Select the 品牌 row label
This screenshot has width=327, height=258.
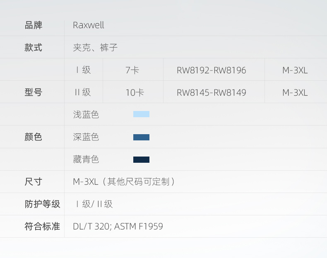click(34, 25)
